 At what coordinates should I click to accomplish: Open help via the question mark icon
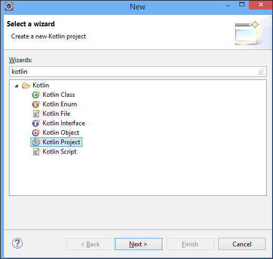(17, 243)
